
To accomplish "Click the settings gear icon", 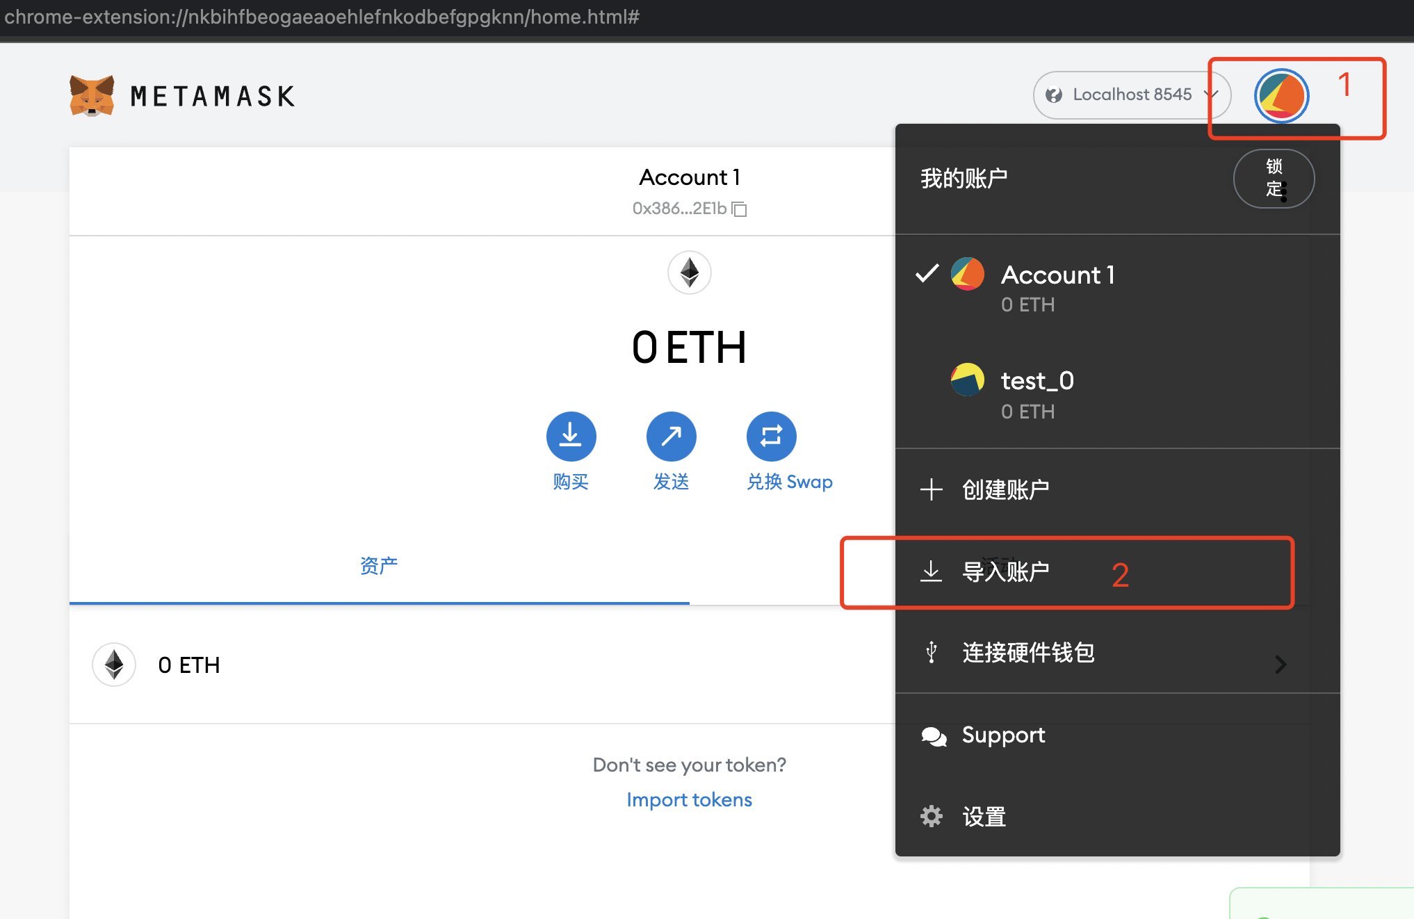I will coord(932,816).
